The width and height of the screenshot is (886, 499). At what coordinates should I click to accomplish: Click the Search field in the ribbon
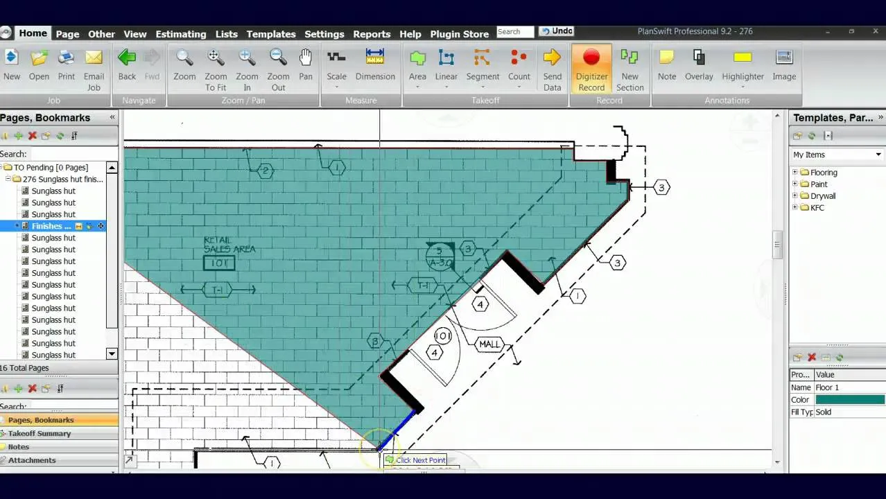click(x=514, y=31)
